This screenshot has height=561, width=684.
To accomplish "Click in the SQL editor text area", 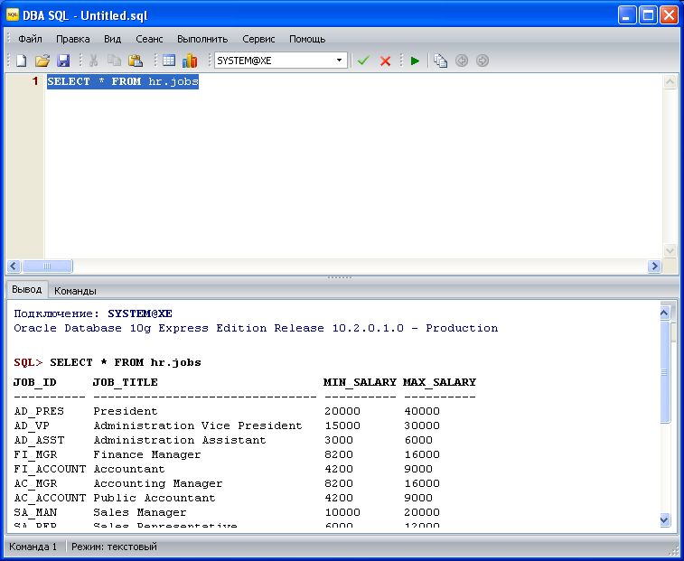I will coord(352,163).
